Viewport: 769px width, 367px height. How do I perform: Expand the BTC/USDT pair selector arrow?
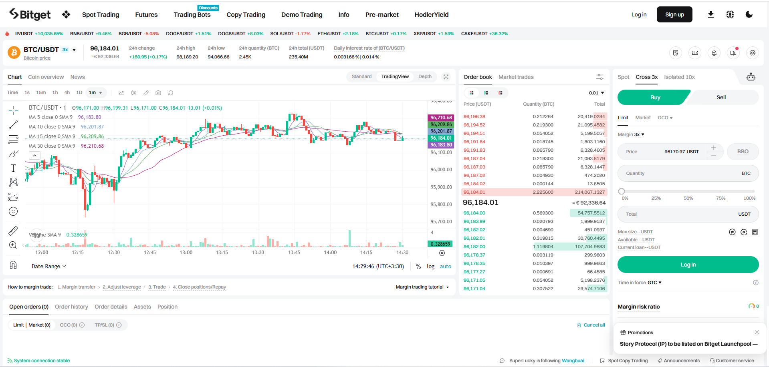(74, 50)
